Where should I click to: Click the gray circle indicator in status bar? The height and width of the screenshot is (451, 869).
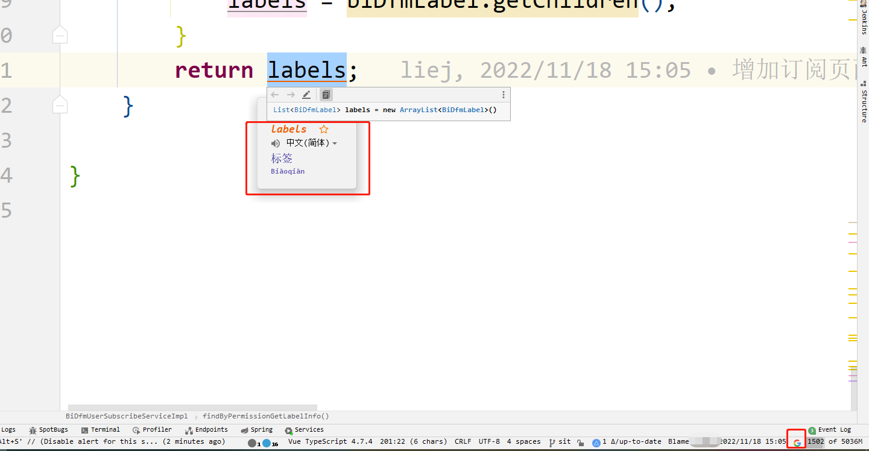[x=252, y=443]
